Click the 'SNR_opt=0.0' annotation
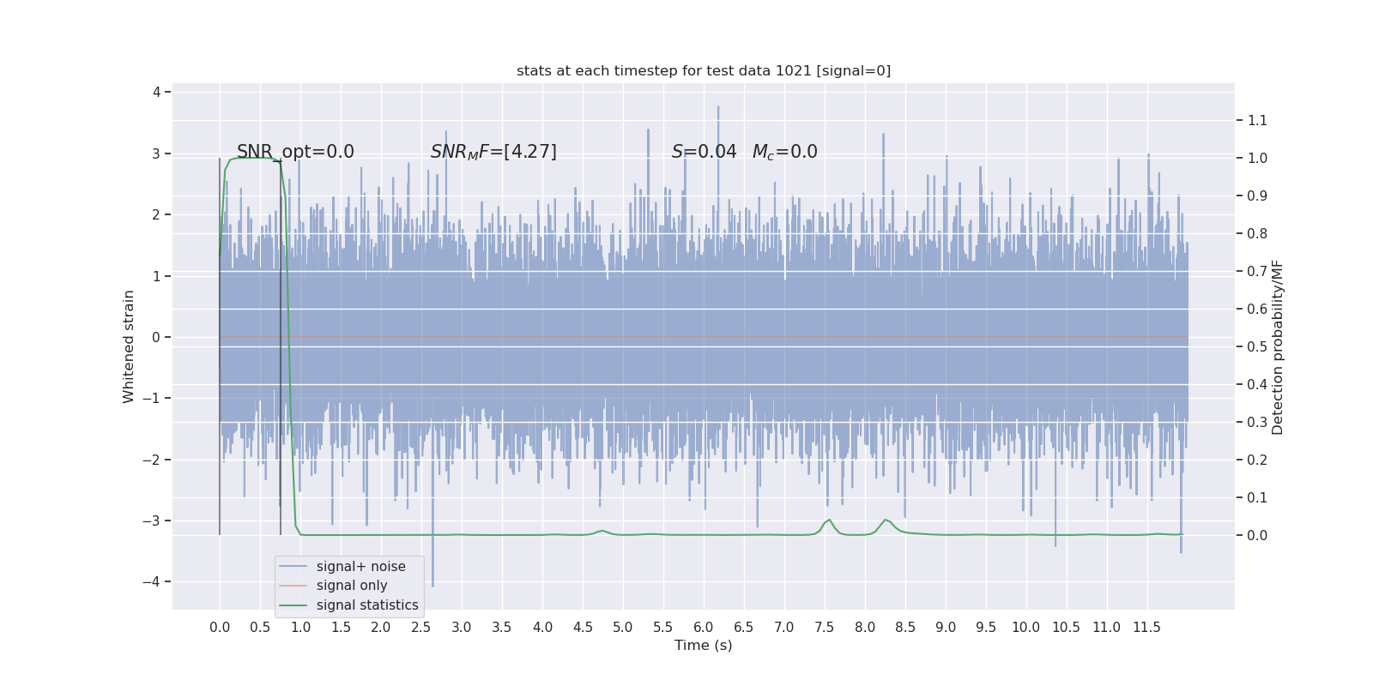1373x686 pixels. click(295, 152)
